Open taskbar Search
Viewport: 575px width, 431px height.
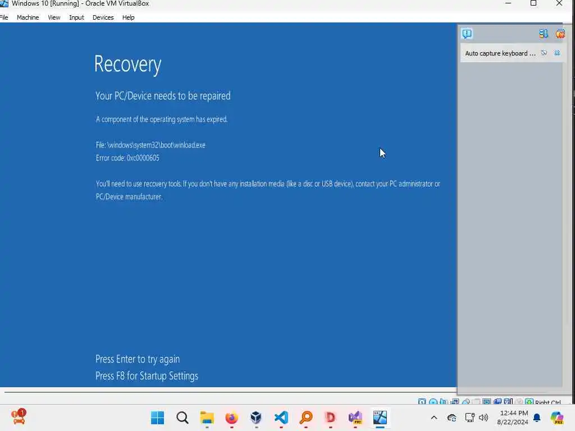coord(182,418)
